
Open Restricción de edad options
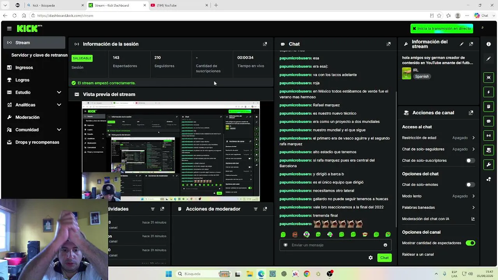(x=438, y=138)
